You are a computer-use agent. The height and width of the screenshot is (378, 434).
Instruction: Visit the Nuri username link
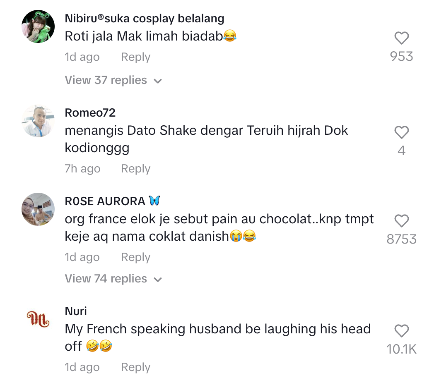tap(76, 311)
